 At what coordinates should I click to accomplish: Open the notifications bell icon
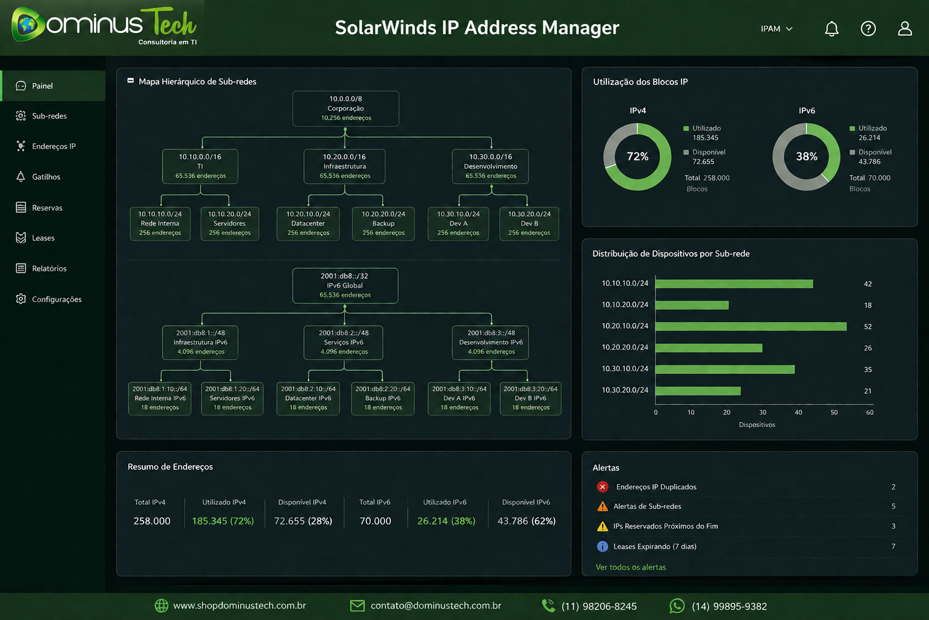point(832,28)
